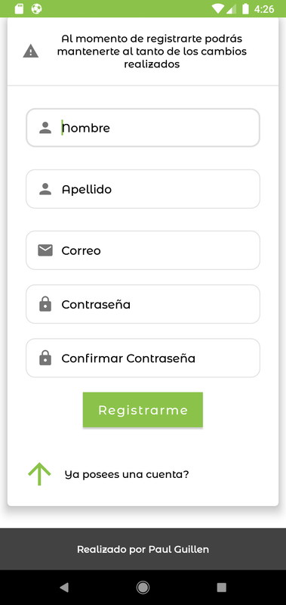286x605 pixels.
Task: Select the Correo email field
Action: pyautogui.click(x=143, y=250)
